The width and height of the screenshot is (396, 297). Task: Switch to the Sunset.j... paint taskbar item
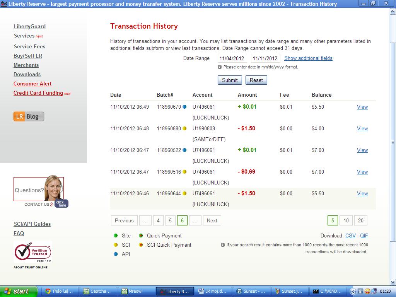pyautogui.click(x=290, y=291)
